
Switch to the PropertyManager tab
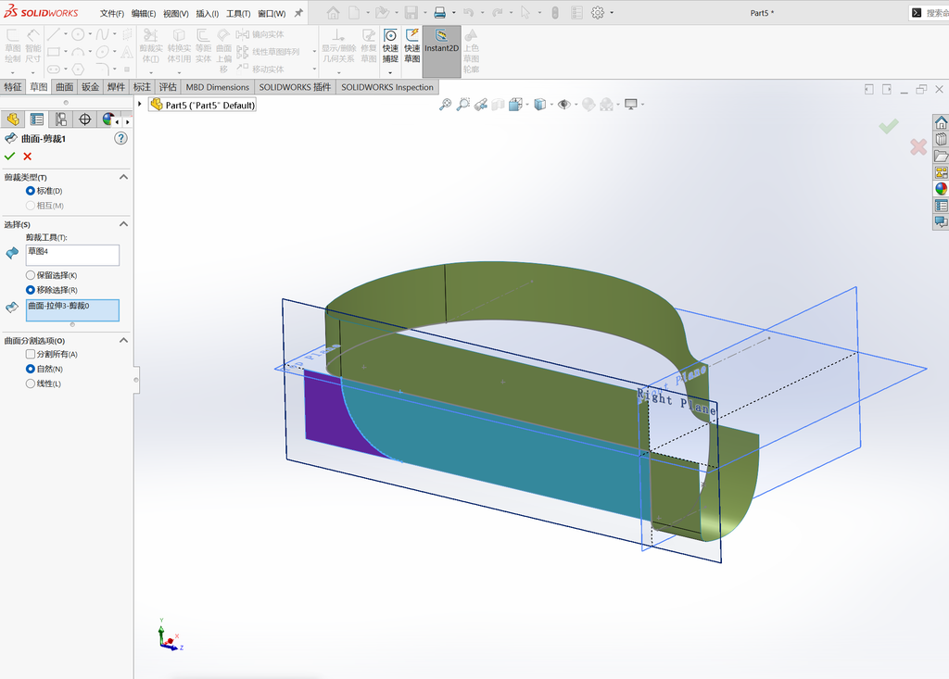coord(37,119)
